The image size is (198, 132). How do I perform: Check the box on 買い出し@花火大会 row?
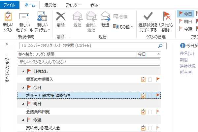(150, 128)
